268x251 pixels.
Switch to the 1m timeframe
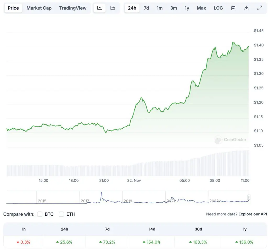click(x=160, y=8)
